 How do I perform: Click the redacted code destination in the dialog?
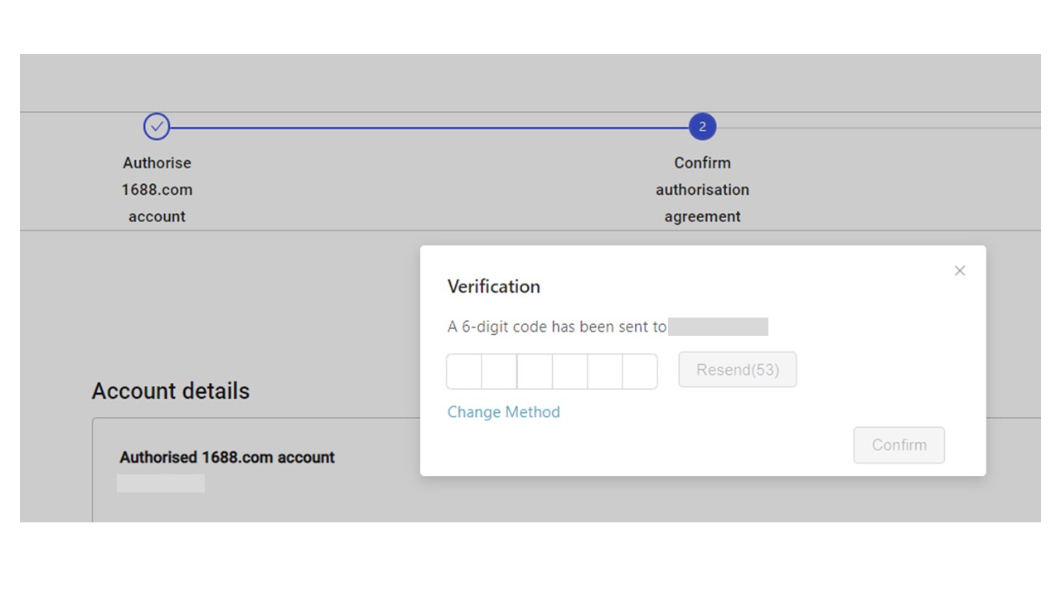[x=718, y=327]
